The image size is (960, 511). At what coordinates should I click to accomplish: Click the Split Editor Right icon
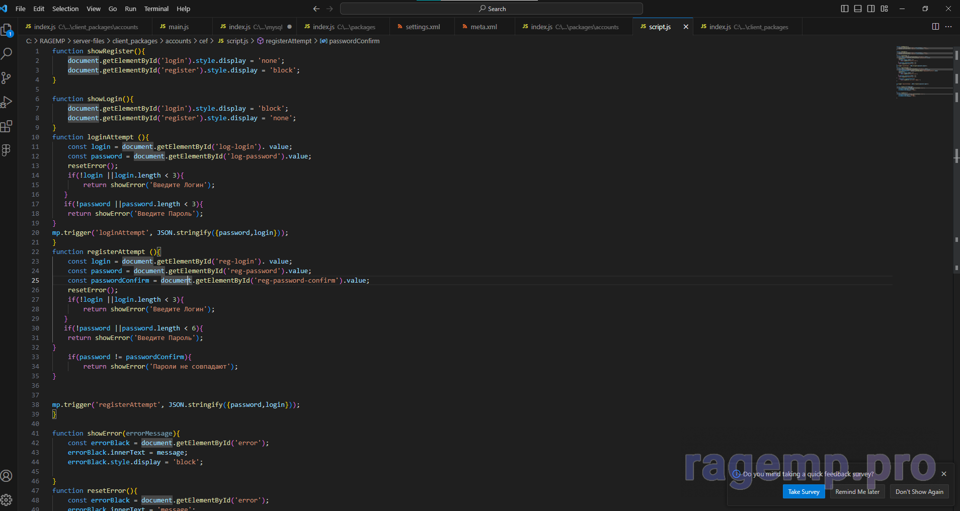[x=935, y=27]
